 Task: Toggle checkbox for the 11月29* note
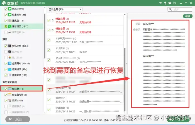tap(49, 50)
